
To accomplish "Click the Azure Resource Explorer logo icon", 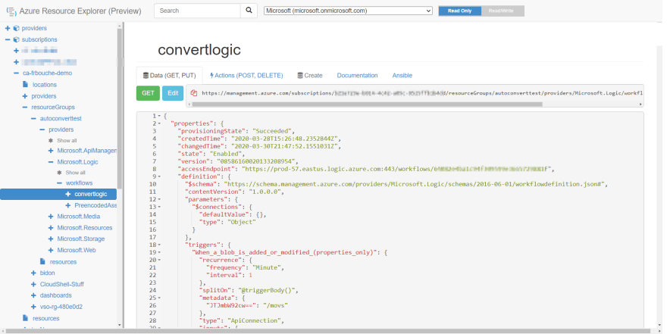I will 11,11.
